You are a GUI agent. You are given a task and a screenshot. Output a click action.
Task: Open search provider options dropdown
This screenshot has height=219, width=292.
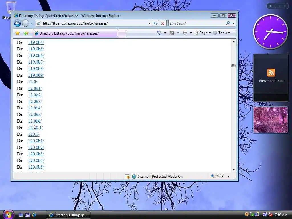(x=234, y=23)
